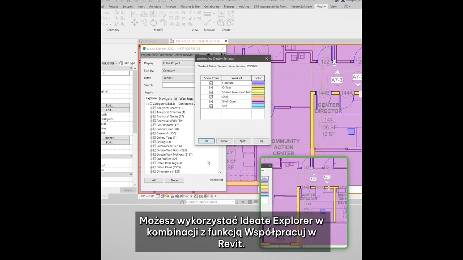Viewport: 463px width, 260px height.
Task: Click the Aligned Dimension icon in Measure panel
Action: point(208,22)
